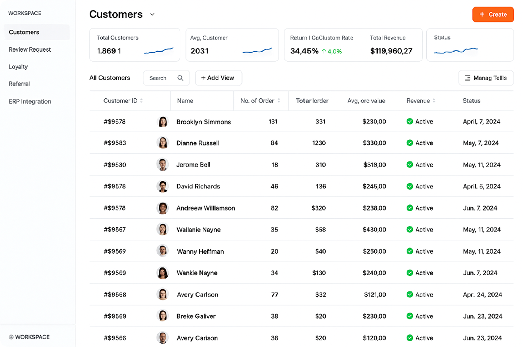Click the Workspace globe icon at bottom left
Screen dimensions: 523x347
point(11,337)
